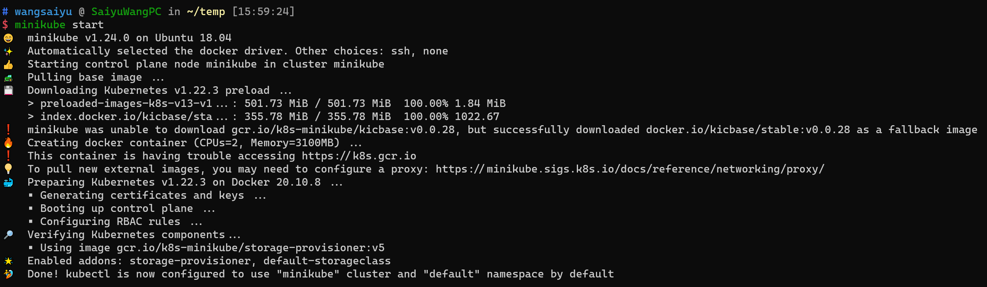Viewport: 987px width, 287px height.
Task: Click the red exclamation mark beside 'minikube was unable'
Action: [x=8, y=130]
